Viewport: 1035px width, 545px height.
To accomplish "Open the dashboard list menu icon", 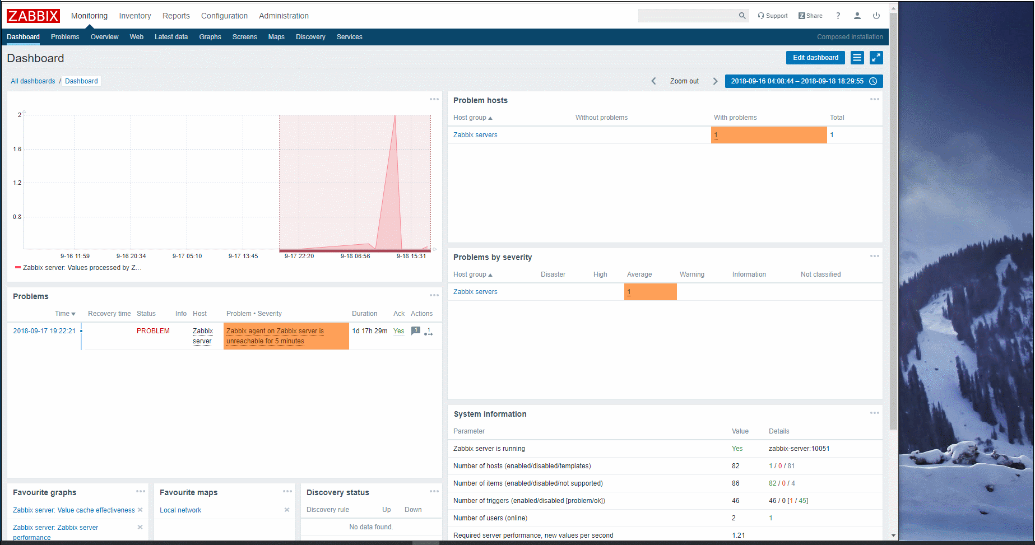I will [857, 58].
